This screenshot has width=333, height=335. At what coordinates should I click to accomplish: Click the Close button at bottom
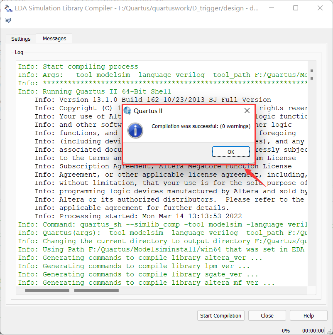point(267,315)
